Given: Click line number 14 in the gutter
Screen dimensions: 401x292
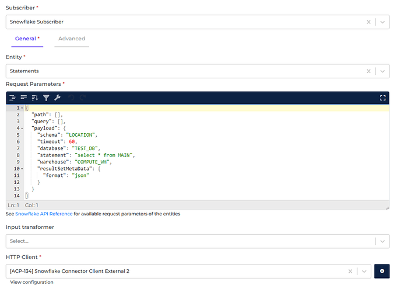Looking at the screenshot, I should pos(17,196).
